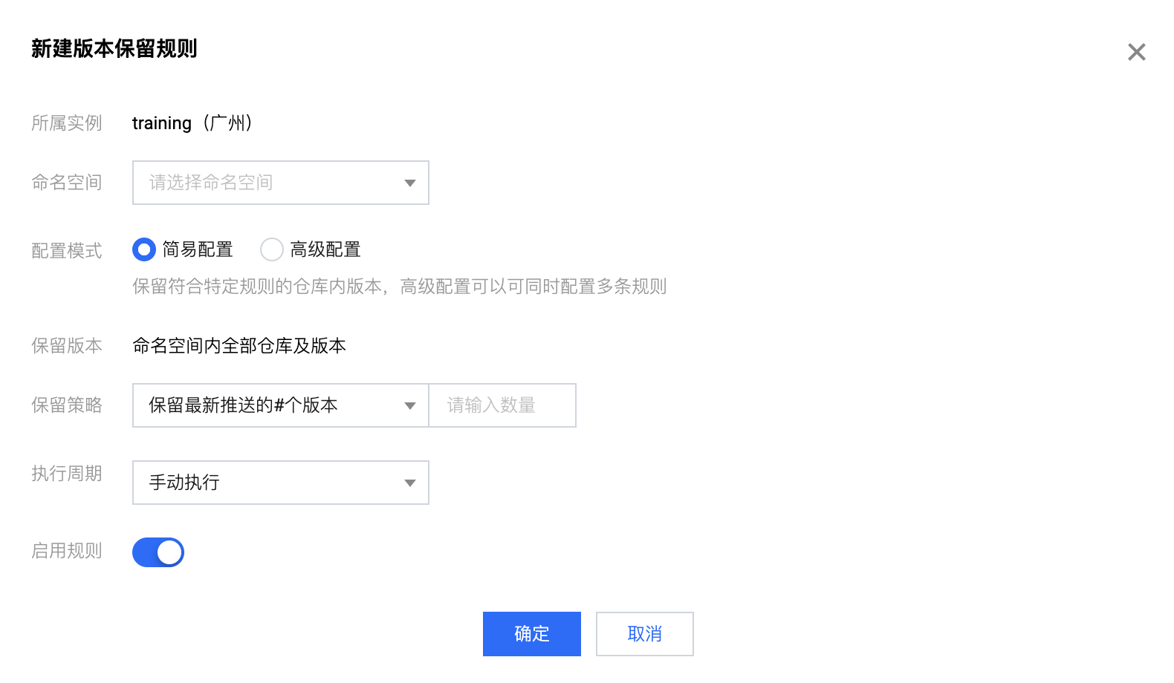Click the gray hint text below 配置模式
The image size is (1174, 683).
coord(399,287)
